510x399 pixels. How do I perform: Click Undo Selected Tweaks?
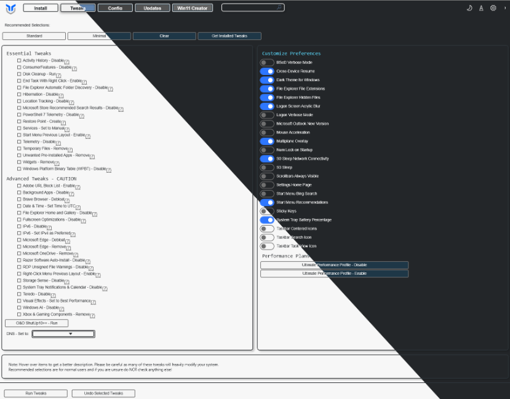point(103,393)
